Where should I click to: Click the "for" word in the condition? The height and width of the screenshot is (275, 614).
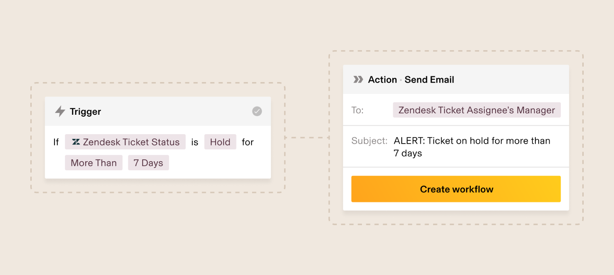[x=248, y=142]
